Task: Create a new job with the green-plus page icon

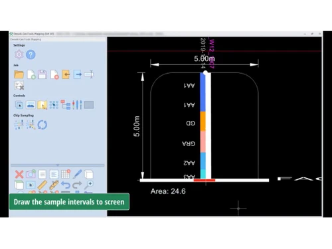Action: click(x=31, y=74)
